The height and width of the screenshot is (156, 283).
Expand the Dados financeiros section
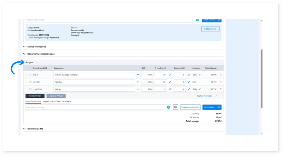click(x=36, y=47)
